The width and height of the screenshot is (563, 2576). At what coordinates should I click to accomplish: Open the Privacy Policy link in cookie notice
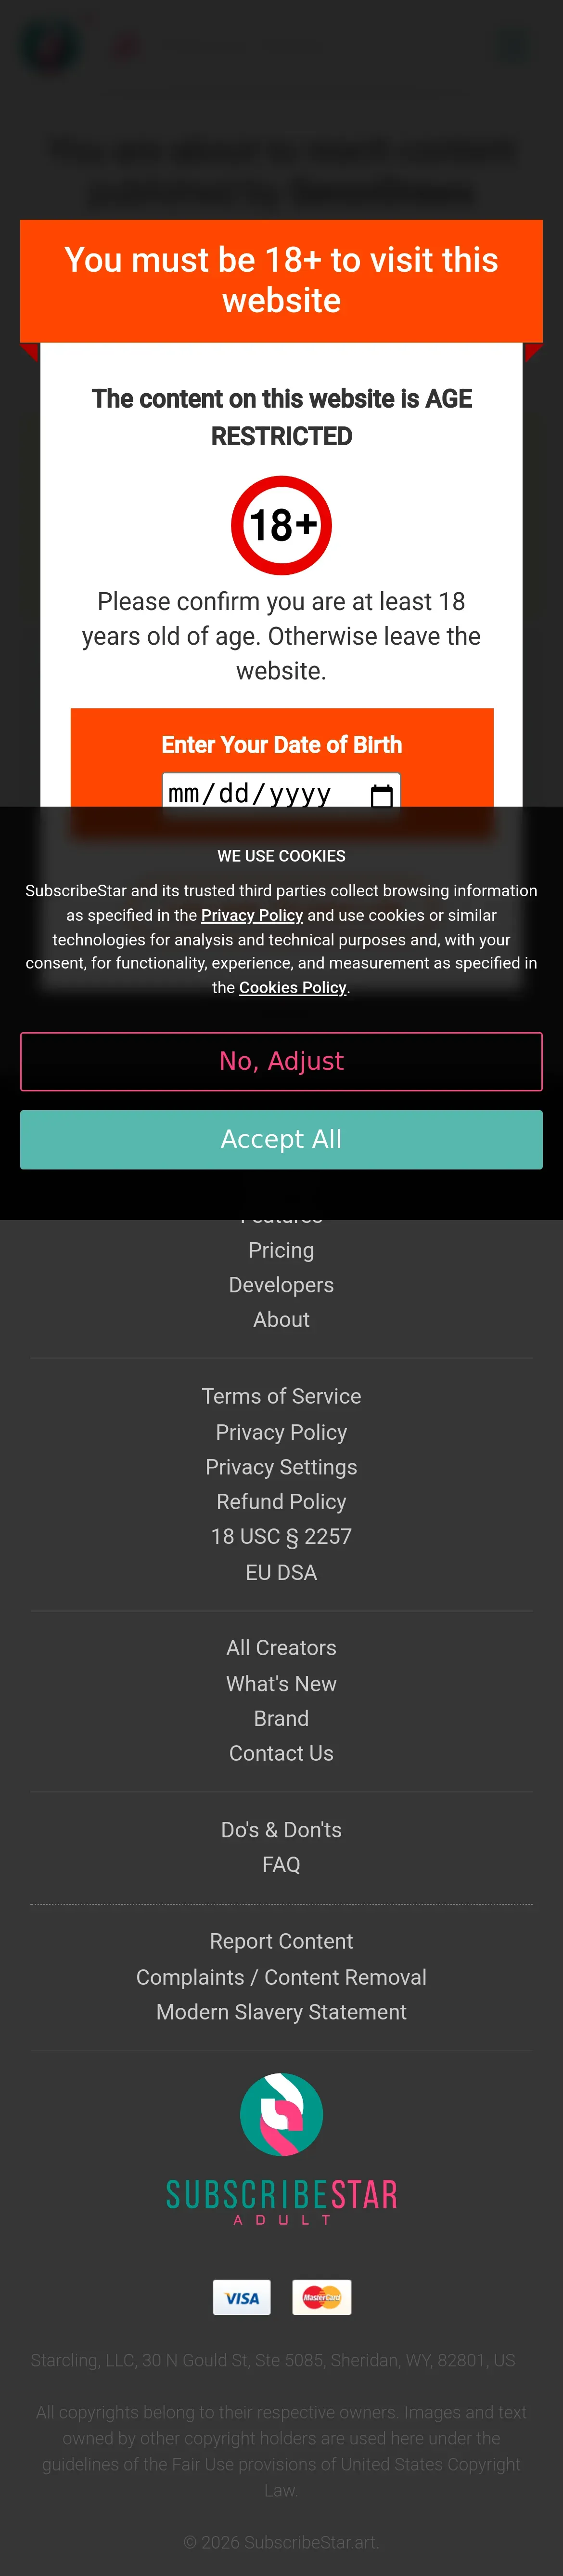(252, 915)
